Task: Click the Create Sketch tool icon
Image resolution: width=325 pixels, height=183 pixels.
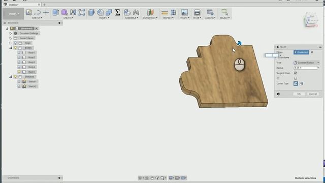Action: (28, 12)
